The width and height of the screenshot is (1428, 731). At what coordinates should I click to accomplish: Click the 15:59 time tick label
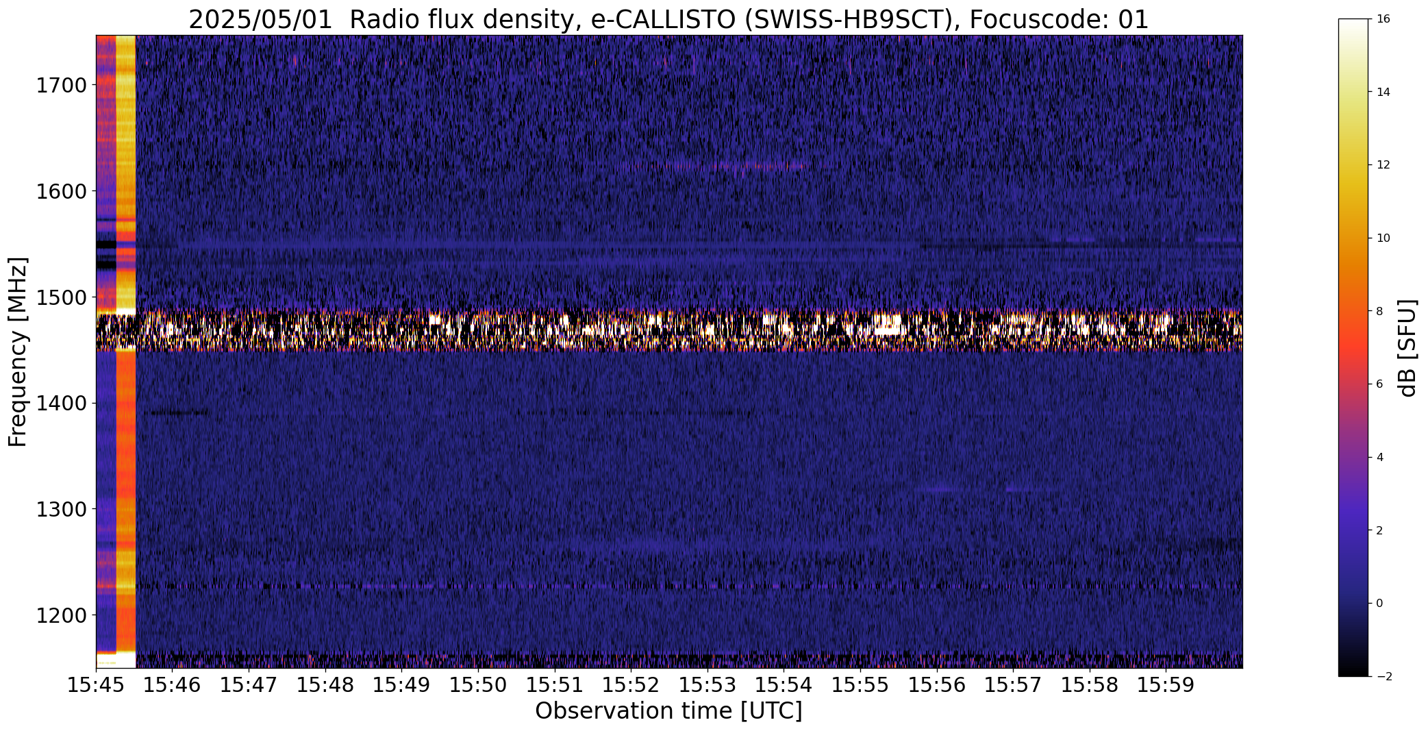(x=1166, y=685)
